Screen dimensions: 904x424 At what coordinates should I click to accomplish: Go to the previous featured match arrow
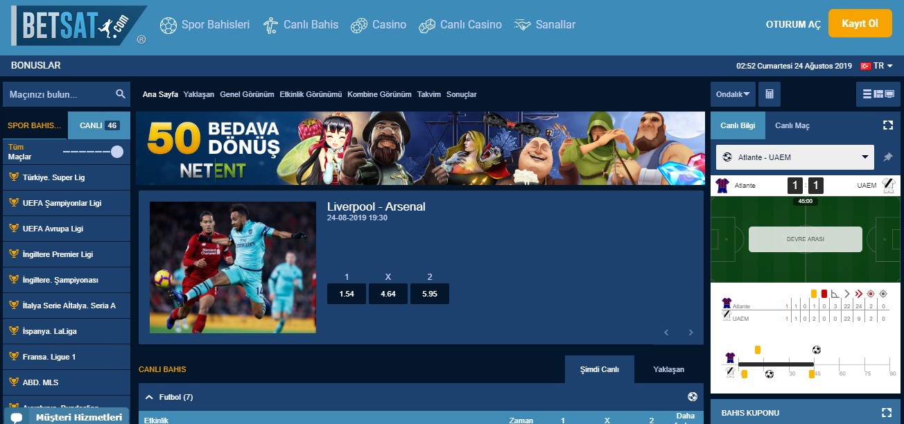click(666, 333)
